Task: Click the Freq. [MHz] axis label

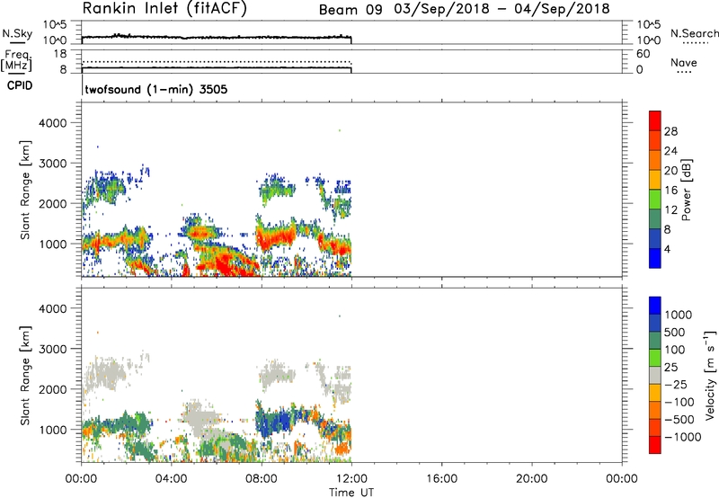Action: pos(16,60)
